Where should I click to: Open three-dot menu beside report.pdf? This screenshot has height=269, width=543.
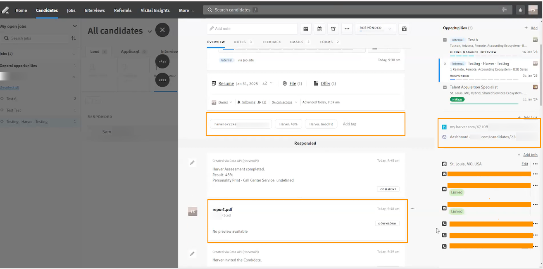412,209
